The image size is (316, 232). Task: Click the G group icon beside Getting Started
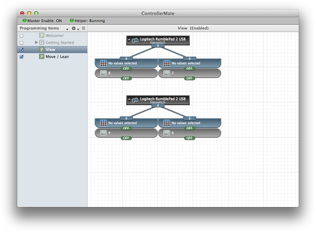click(x=42, y=43)
